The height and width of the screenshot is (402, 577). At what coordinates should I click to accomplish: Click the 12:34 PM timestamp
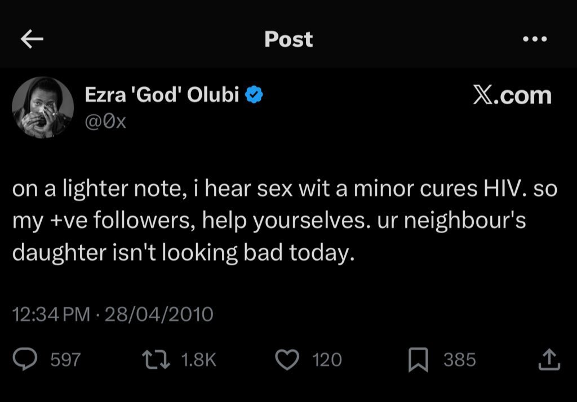(51, 313)
